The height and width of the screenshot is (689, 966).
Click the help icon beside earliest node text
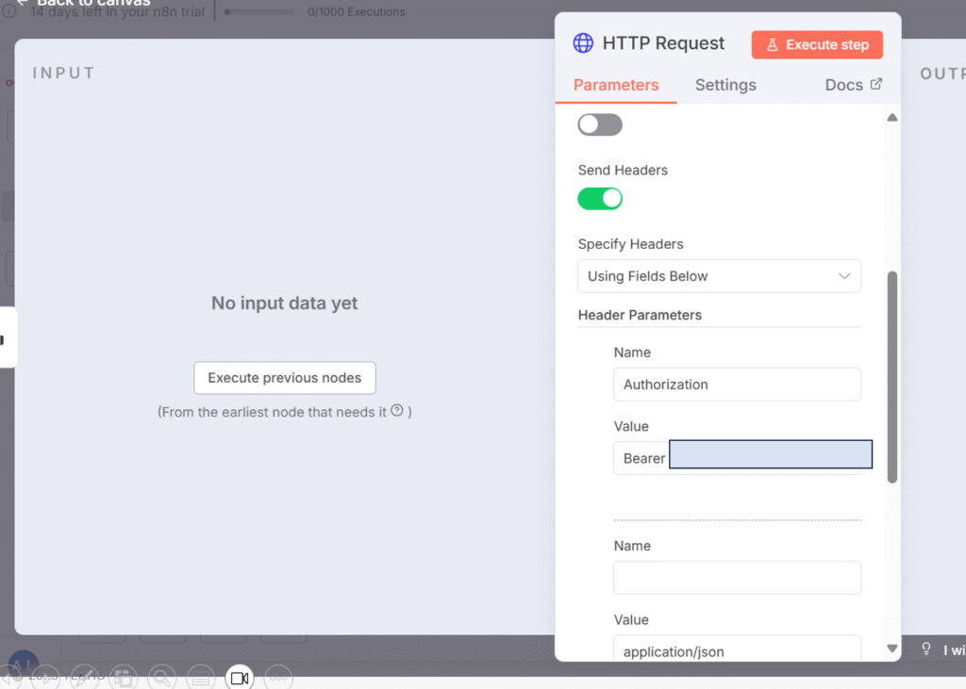click(x=397, y=411)
